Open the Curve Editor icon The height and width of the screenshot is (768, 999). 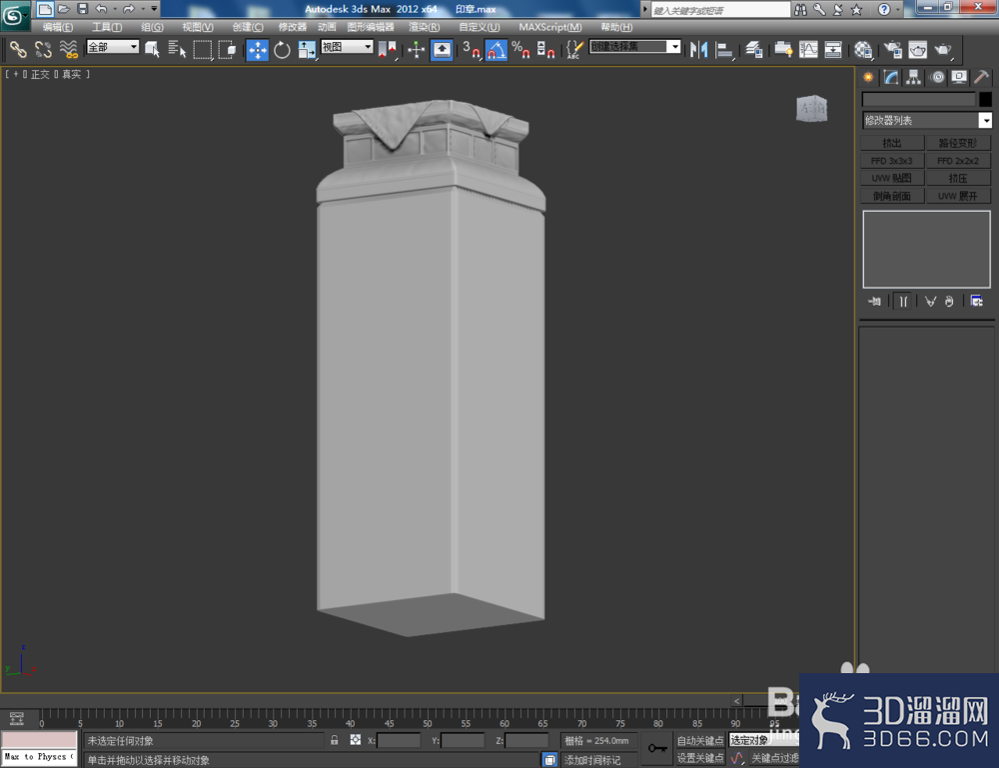pos(808,50)
